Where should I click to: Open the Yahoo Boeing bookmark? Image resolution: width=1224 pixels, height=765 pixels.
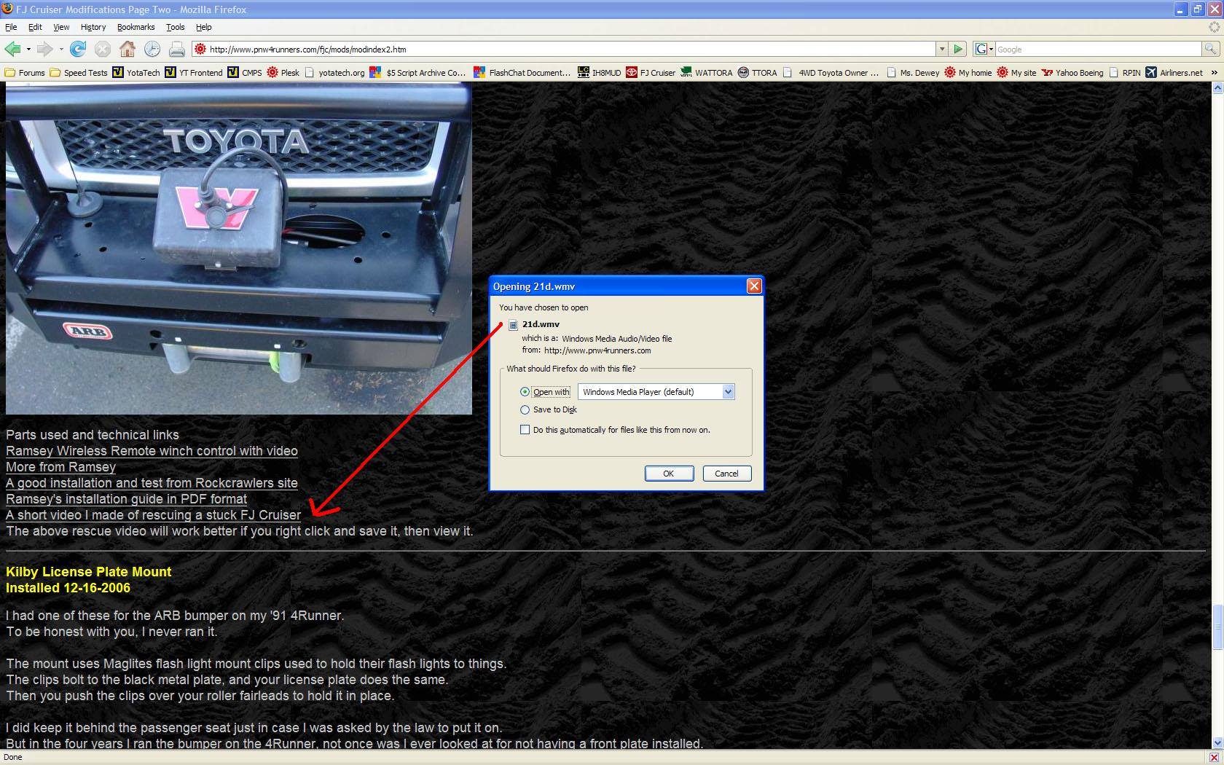[x=1072, y=72]
